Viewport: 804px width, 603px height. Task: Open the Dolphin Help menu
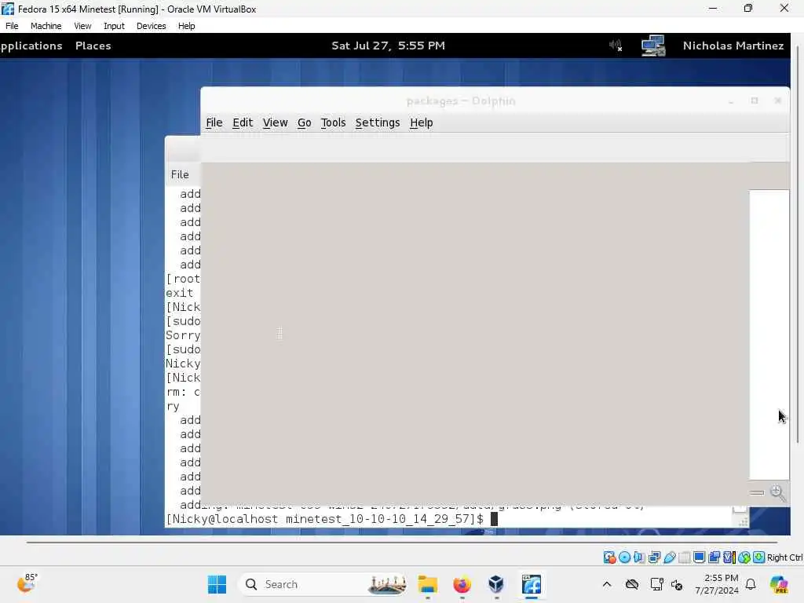[x=421, y=122]
